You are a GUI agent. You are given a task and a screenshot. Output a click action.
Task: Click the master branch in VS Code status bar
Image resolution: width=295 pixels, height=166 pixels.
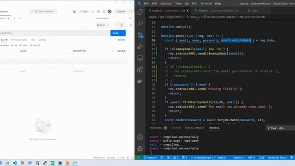pos(150,157)
